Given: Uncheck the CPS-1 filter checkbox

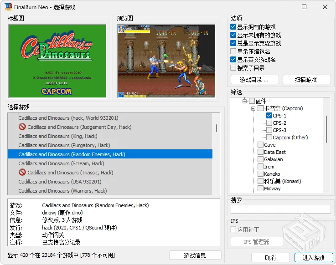Looking at the screenshot, I should (x=269, y=116).
